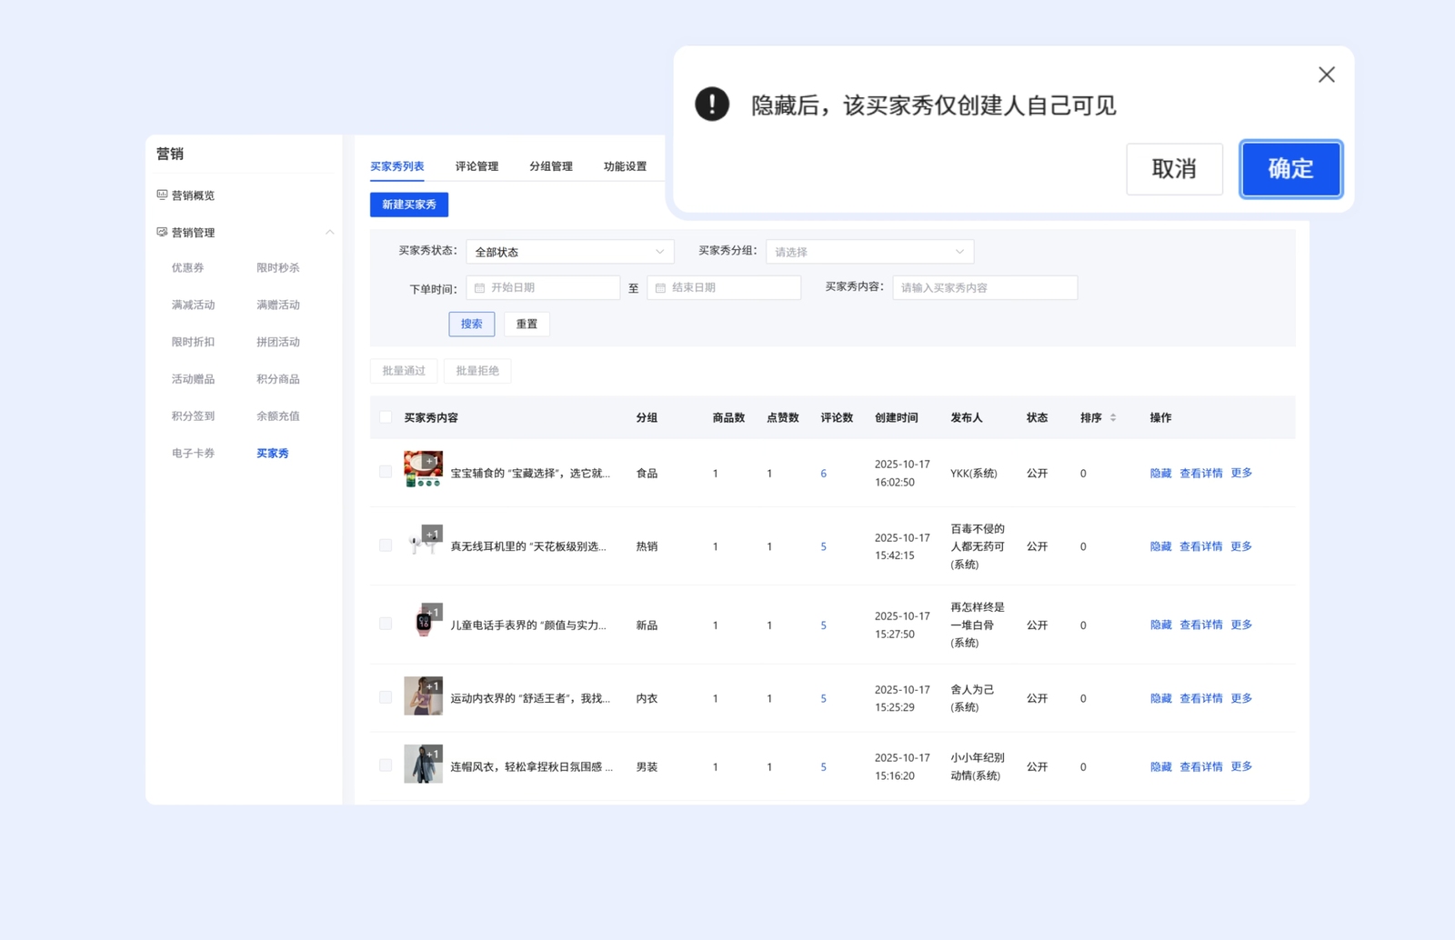Screen dimensions: 1455x940
Task: Close the hide confirmation dialog
Action: click(x=1326, y=75)
